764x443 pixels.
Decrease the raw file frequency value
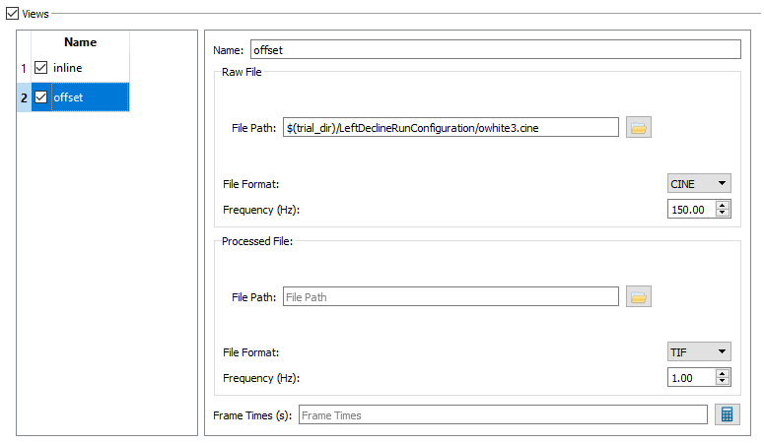tap(723, 214)
